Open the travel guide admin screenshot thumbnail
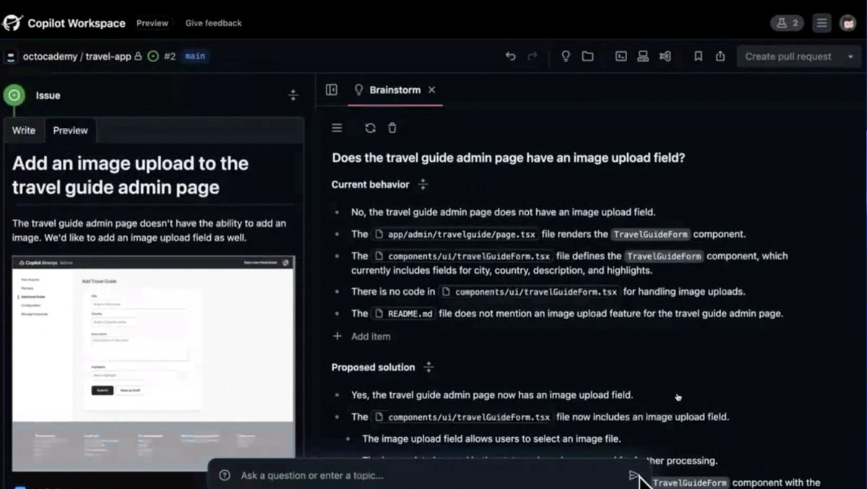867x489 pixels. pyautogui.click(x=153, y=363)
